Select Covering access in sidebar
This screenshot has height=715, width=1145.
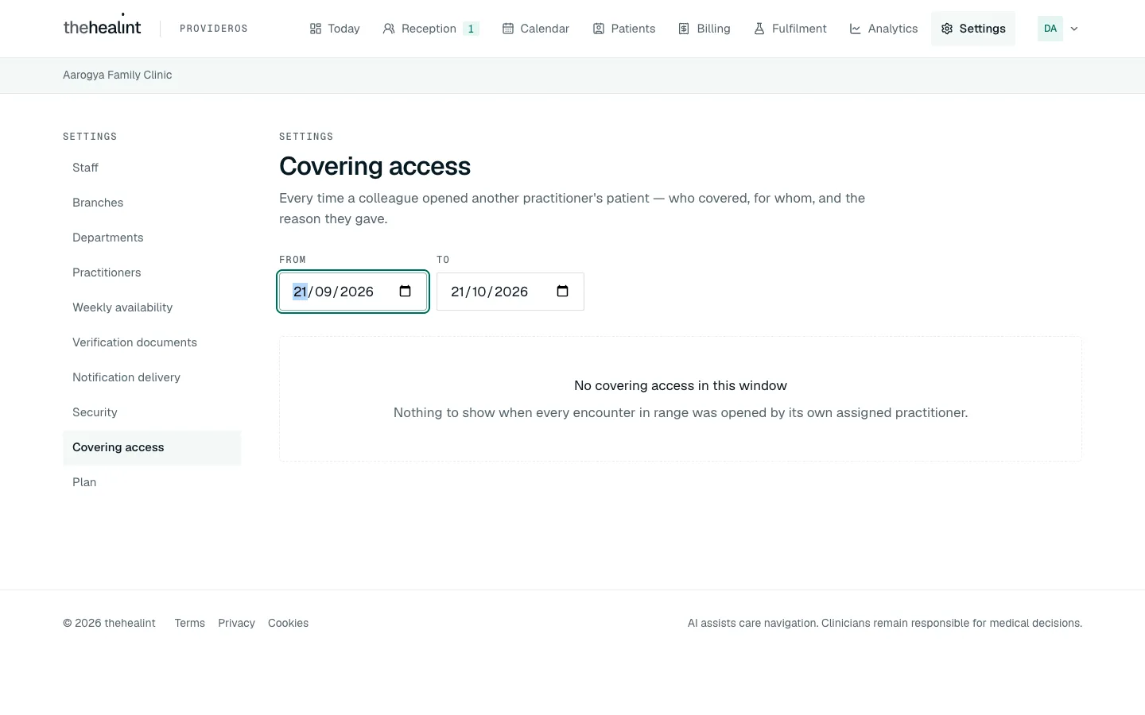point(152,447)
